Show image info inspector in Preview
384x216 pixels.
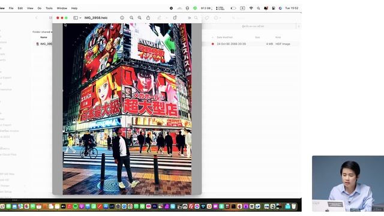tap(122, 17)
